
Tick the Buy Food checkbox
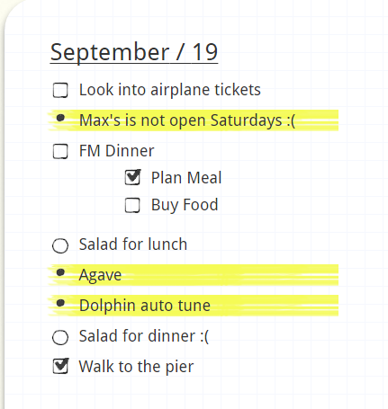click(x=132, y=205)
